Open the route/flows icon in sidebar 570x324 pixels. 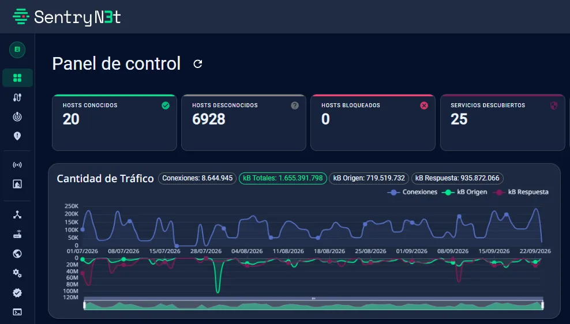click(17, 97)
